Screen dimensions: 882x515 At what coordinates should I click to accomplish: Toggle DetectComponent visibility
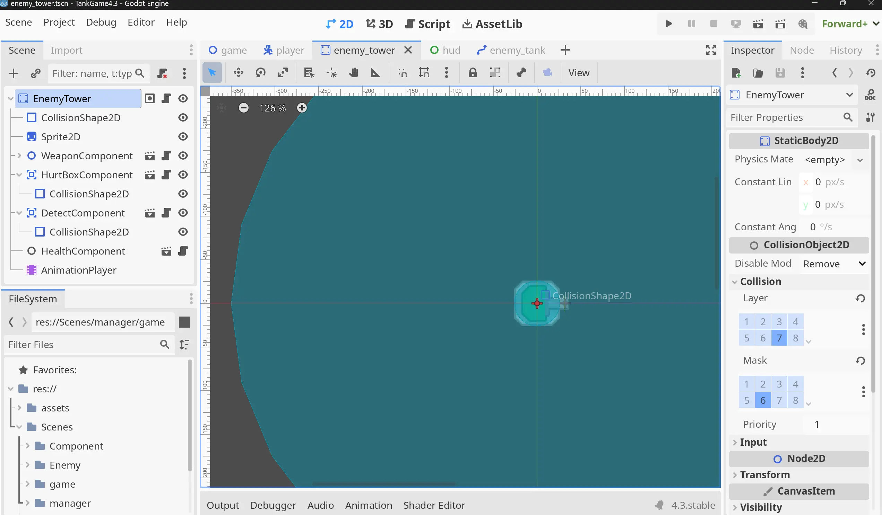pyautogui.click(x=183, y=213)
